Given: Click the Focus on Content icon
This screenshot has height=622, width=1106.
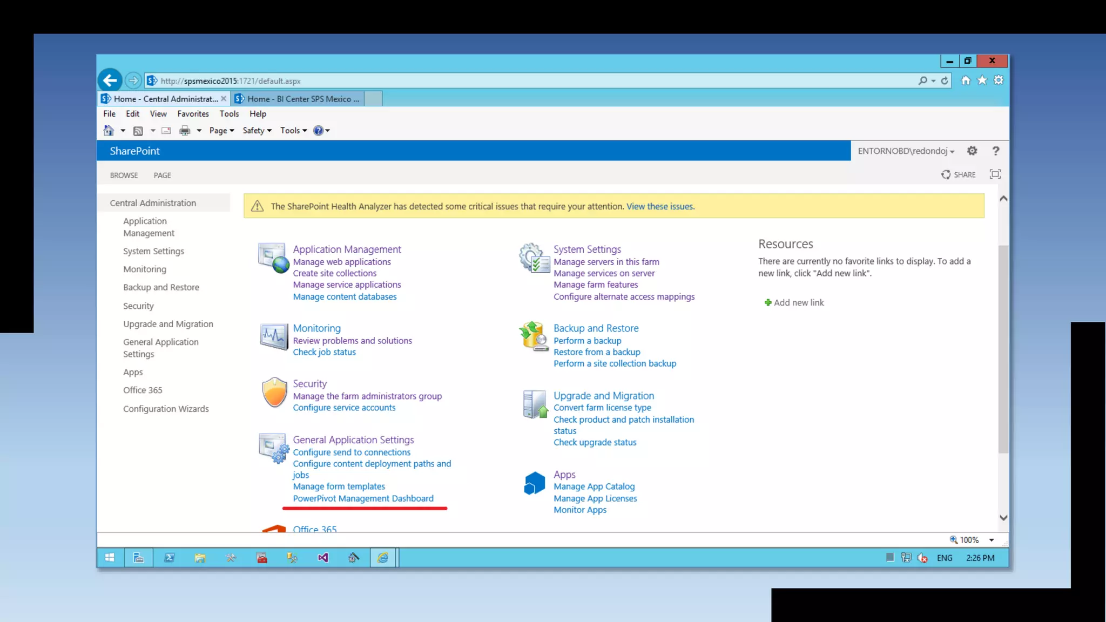Looking at the screenshot, I should (x=995, y=174).
